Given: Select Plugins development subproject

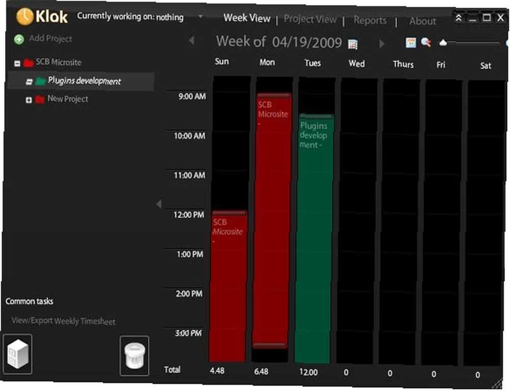Looking at the screenshot, I should pyautogui.click(x=84, y=81).
